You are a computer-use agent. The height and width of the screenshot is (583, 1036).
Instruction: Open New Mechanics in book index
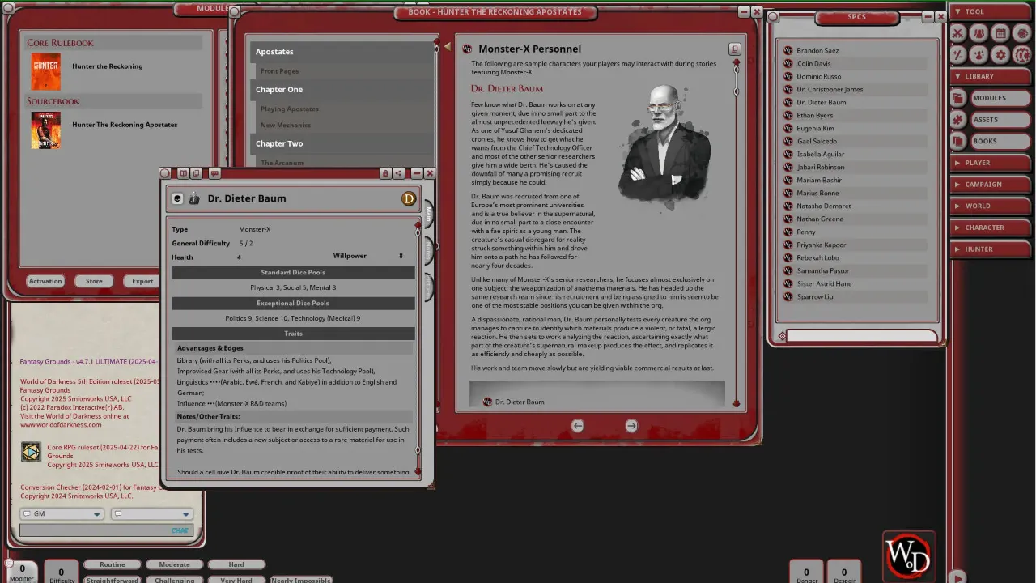(286, 125)
